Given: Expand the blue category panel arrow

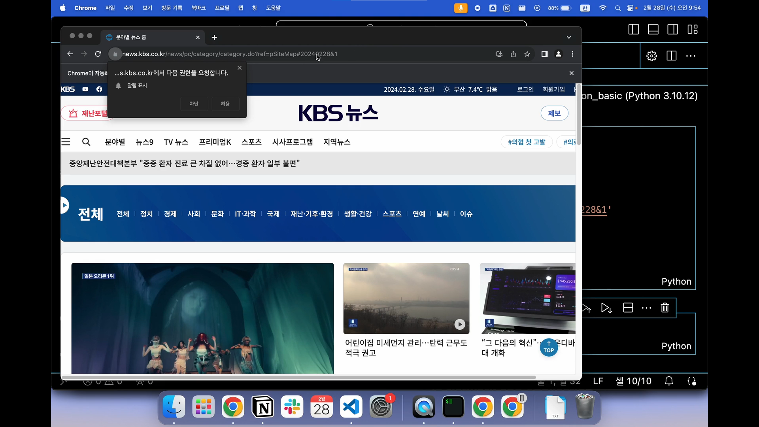Looking at the screenshot, I should tap(64, 205).
